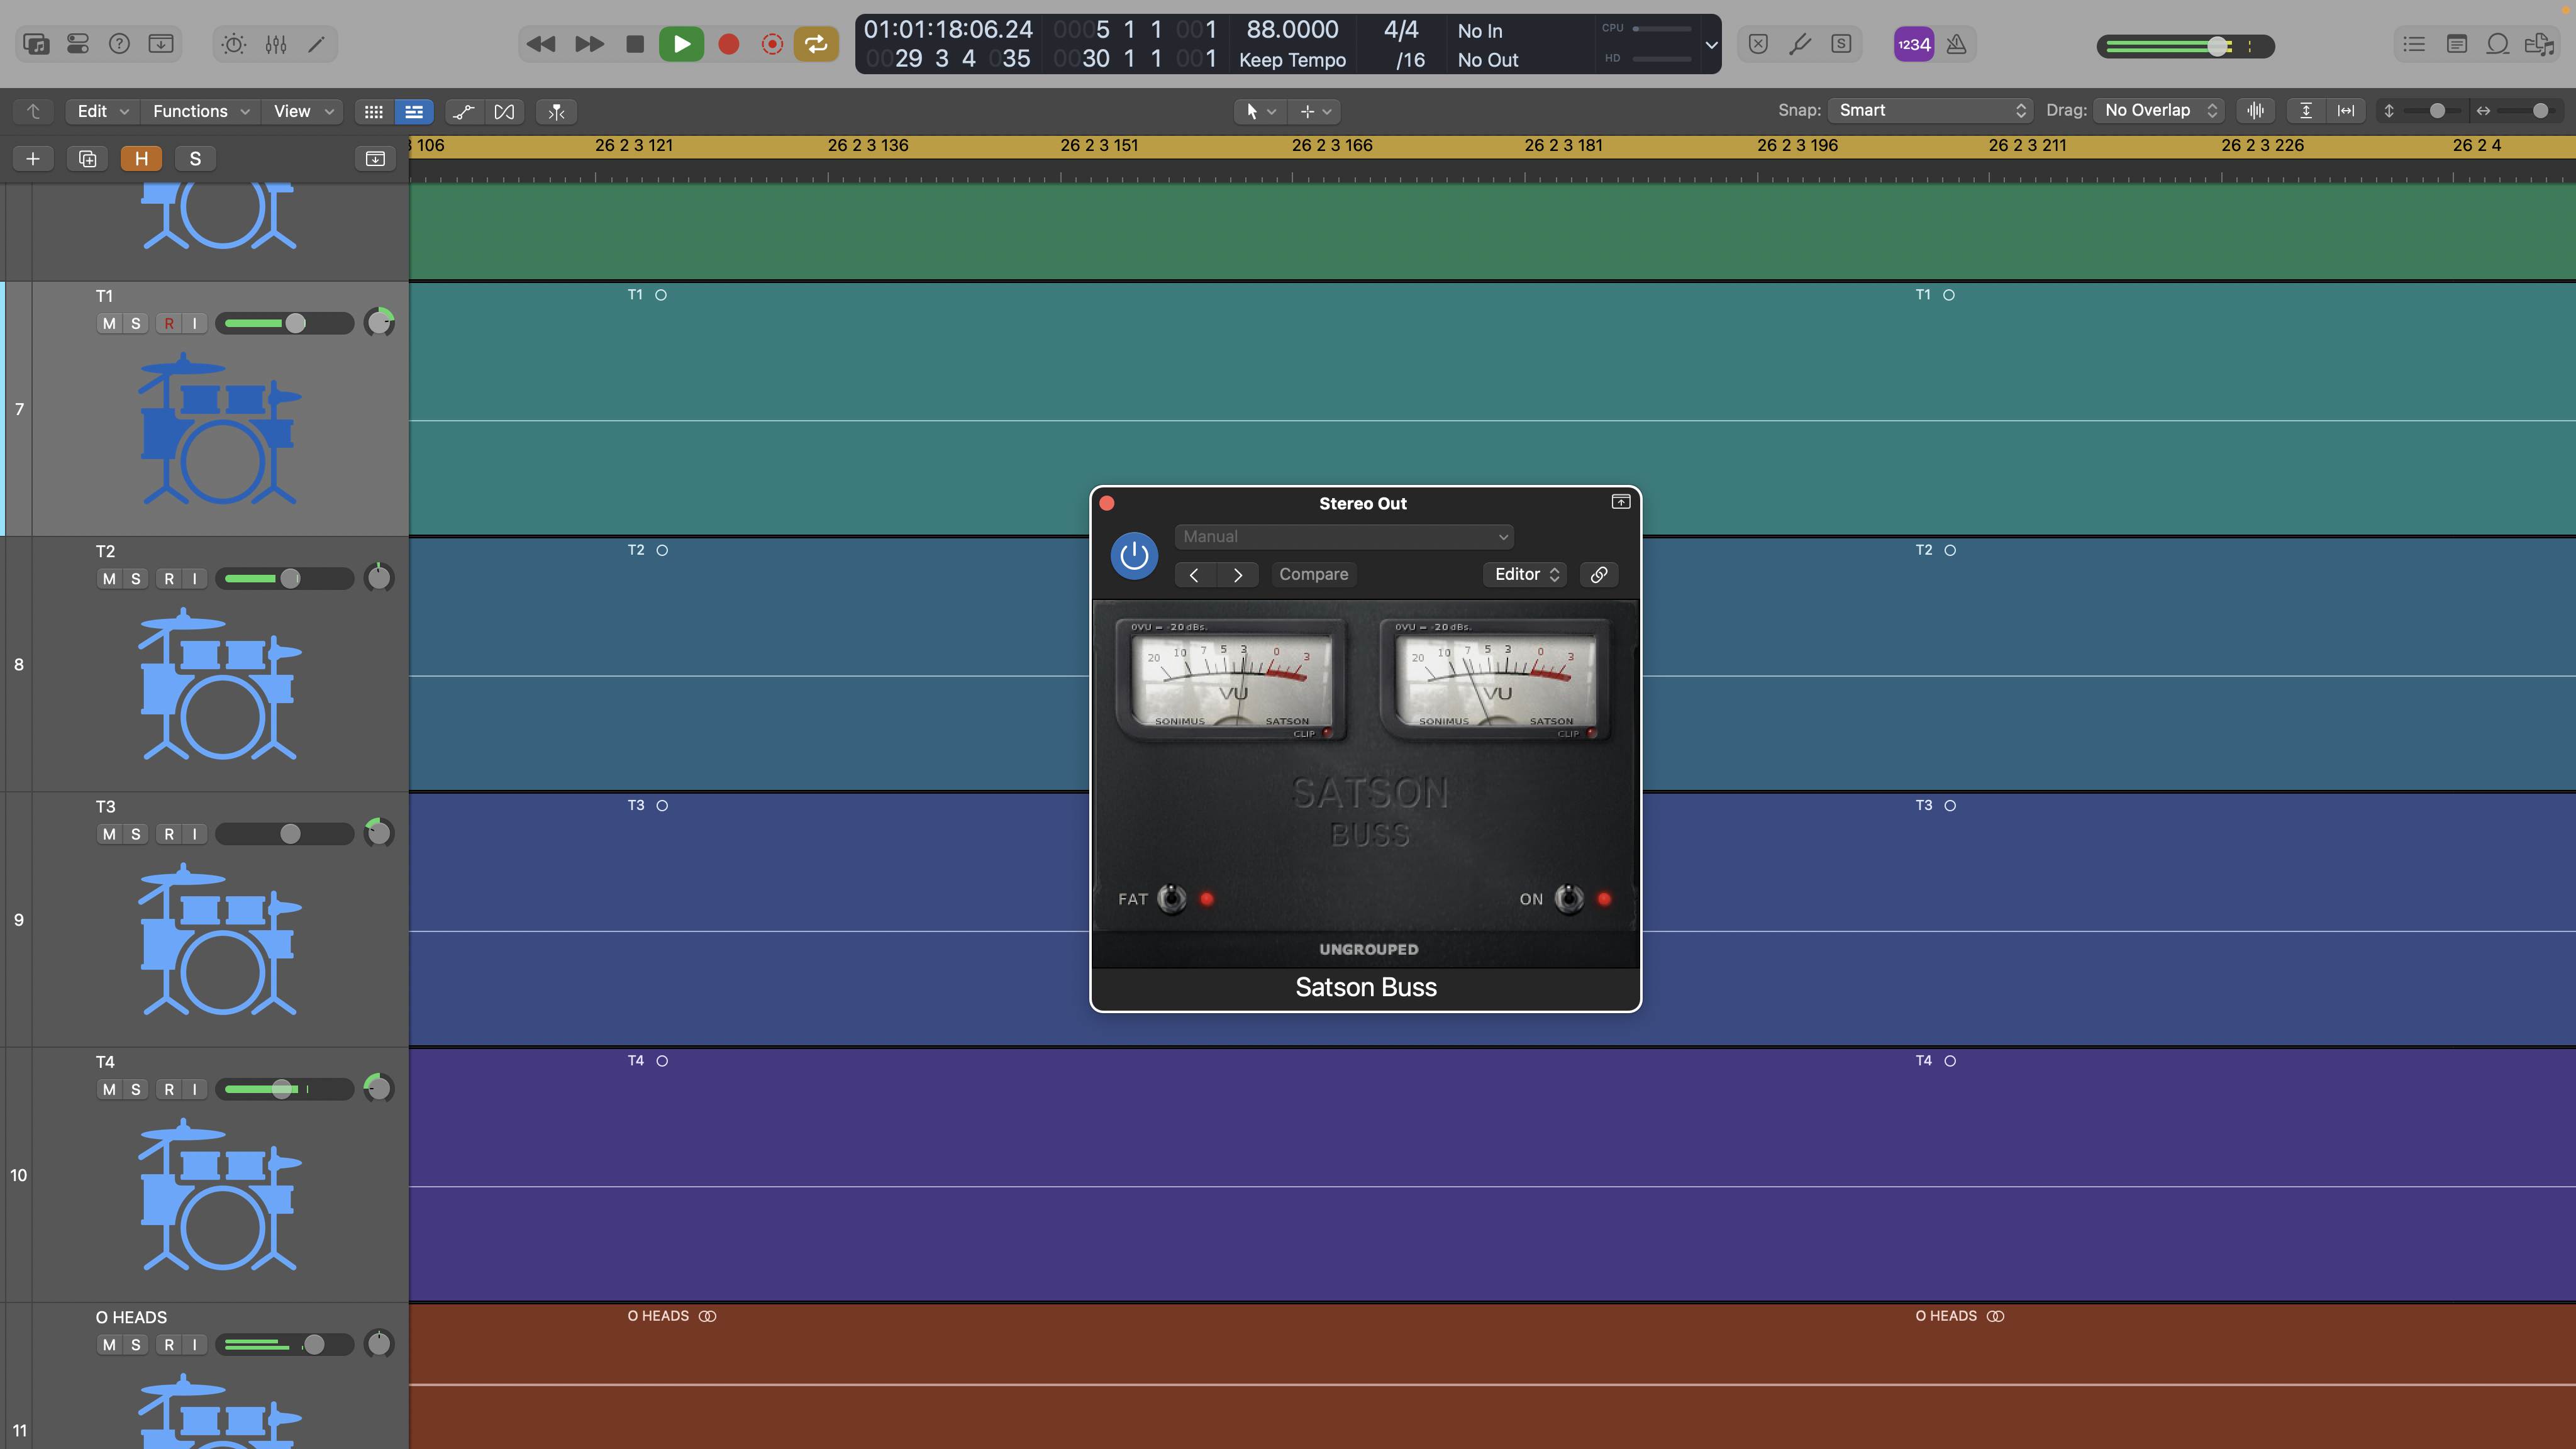The width and height of the screenshot is (2576, 1449).
Task: Open the Library icon in the control bar
Action: coord(36,44)
